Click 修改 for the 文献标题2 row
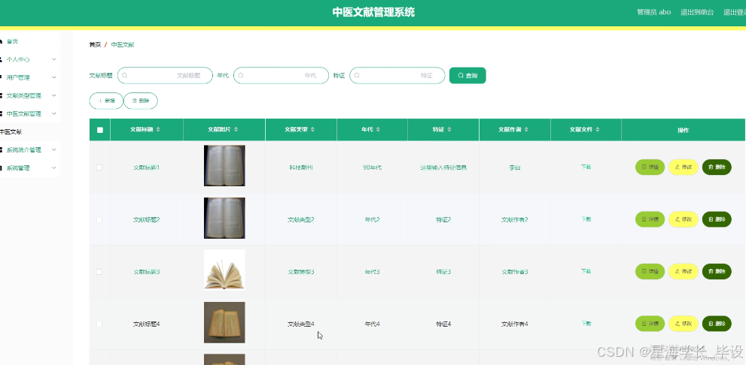746x365 pixels. [x=684, y=219]
